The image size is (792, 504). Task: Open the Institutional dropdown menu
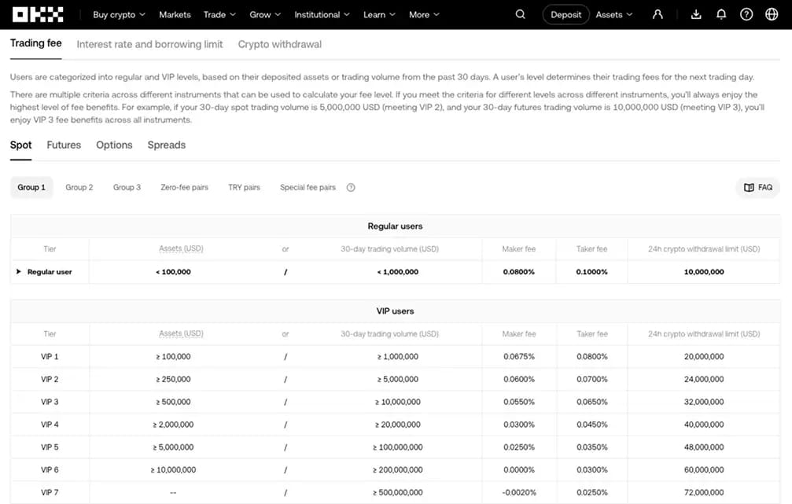tap(322, 15)
